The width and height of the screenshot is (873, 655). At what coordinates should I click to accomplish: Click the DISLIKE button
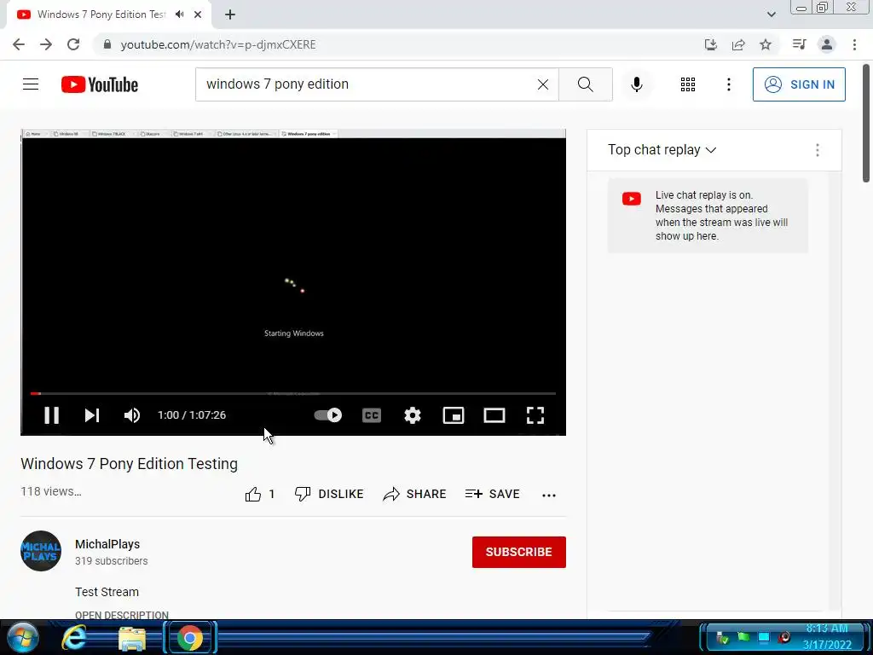pos(329,494)
